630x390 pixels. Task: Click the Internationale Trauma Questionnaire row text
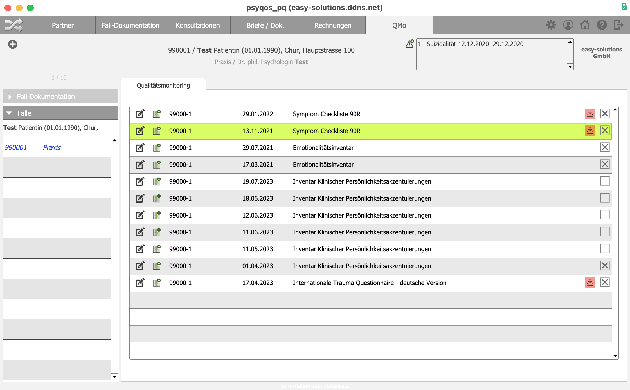(x=370, y=283)
